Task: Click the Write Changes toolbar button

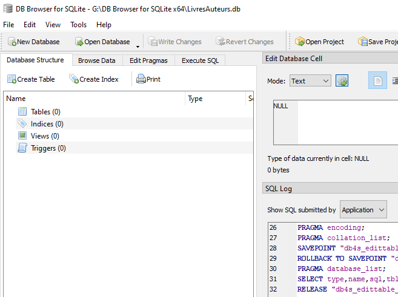Action: [x=174, y=42]
